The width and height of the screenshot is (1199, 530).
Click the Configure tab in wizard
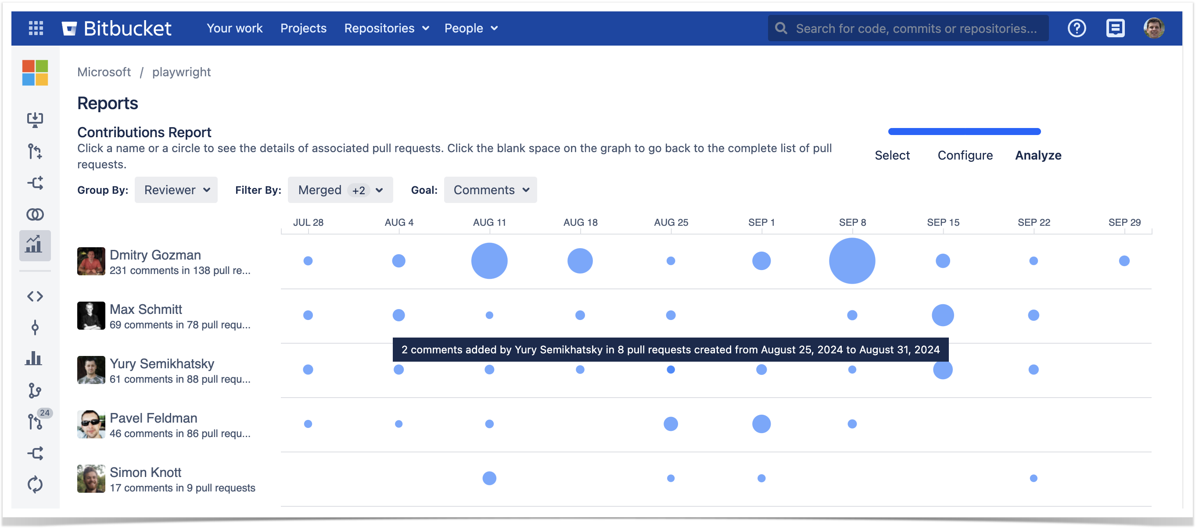coord(966,154)
